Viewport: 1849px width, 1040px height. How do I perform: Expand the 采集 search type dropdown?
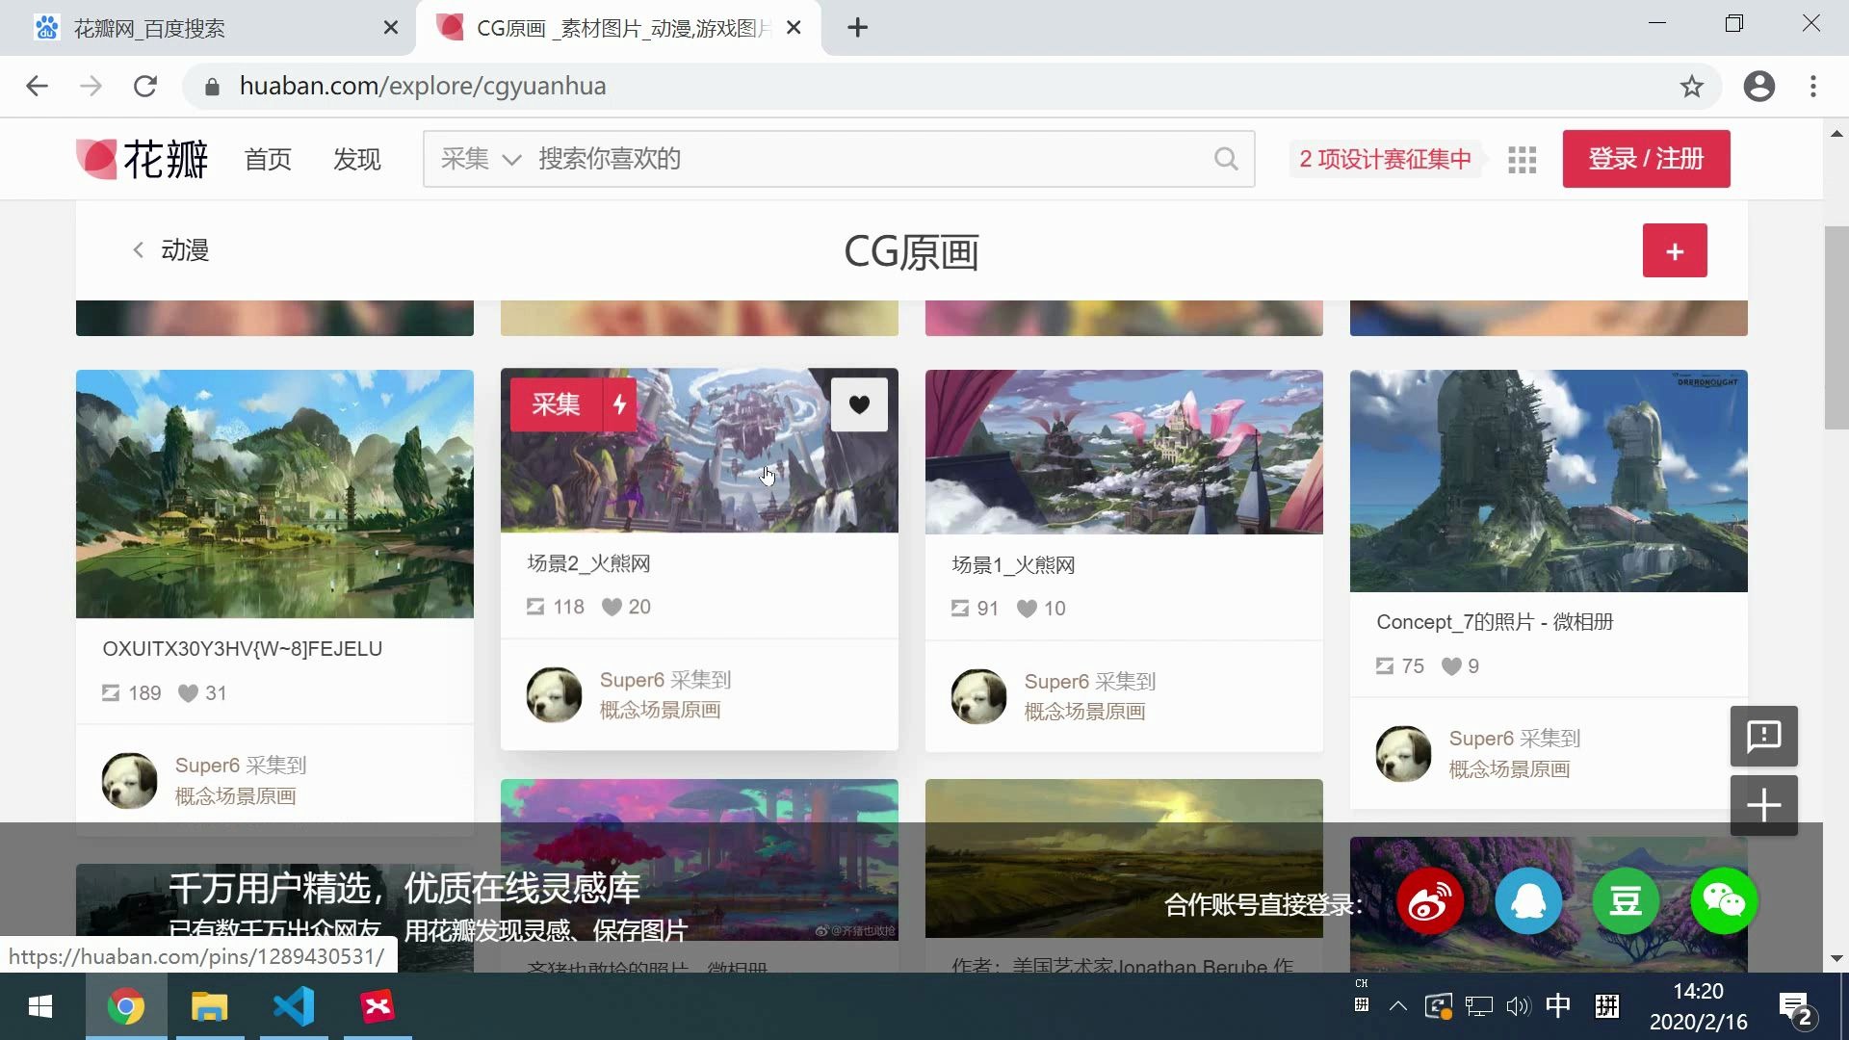(x=481, y=159)
